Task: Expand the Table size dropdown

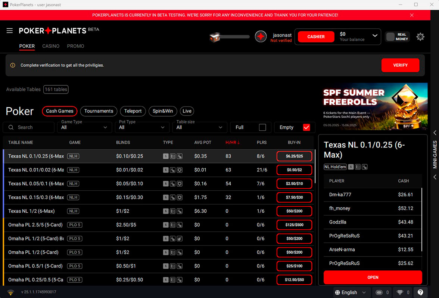Action: click(x=199, y=127)
